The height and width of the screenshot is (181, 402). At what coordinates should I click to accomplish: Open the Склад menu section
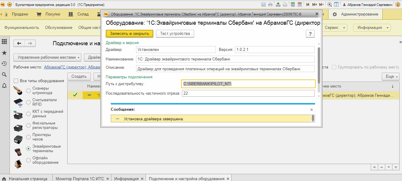(x=78, y=14)
